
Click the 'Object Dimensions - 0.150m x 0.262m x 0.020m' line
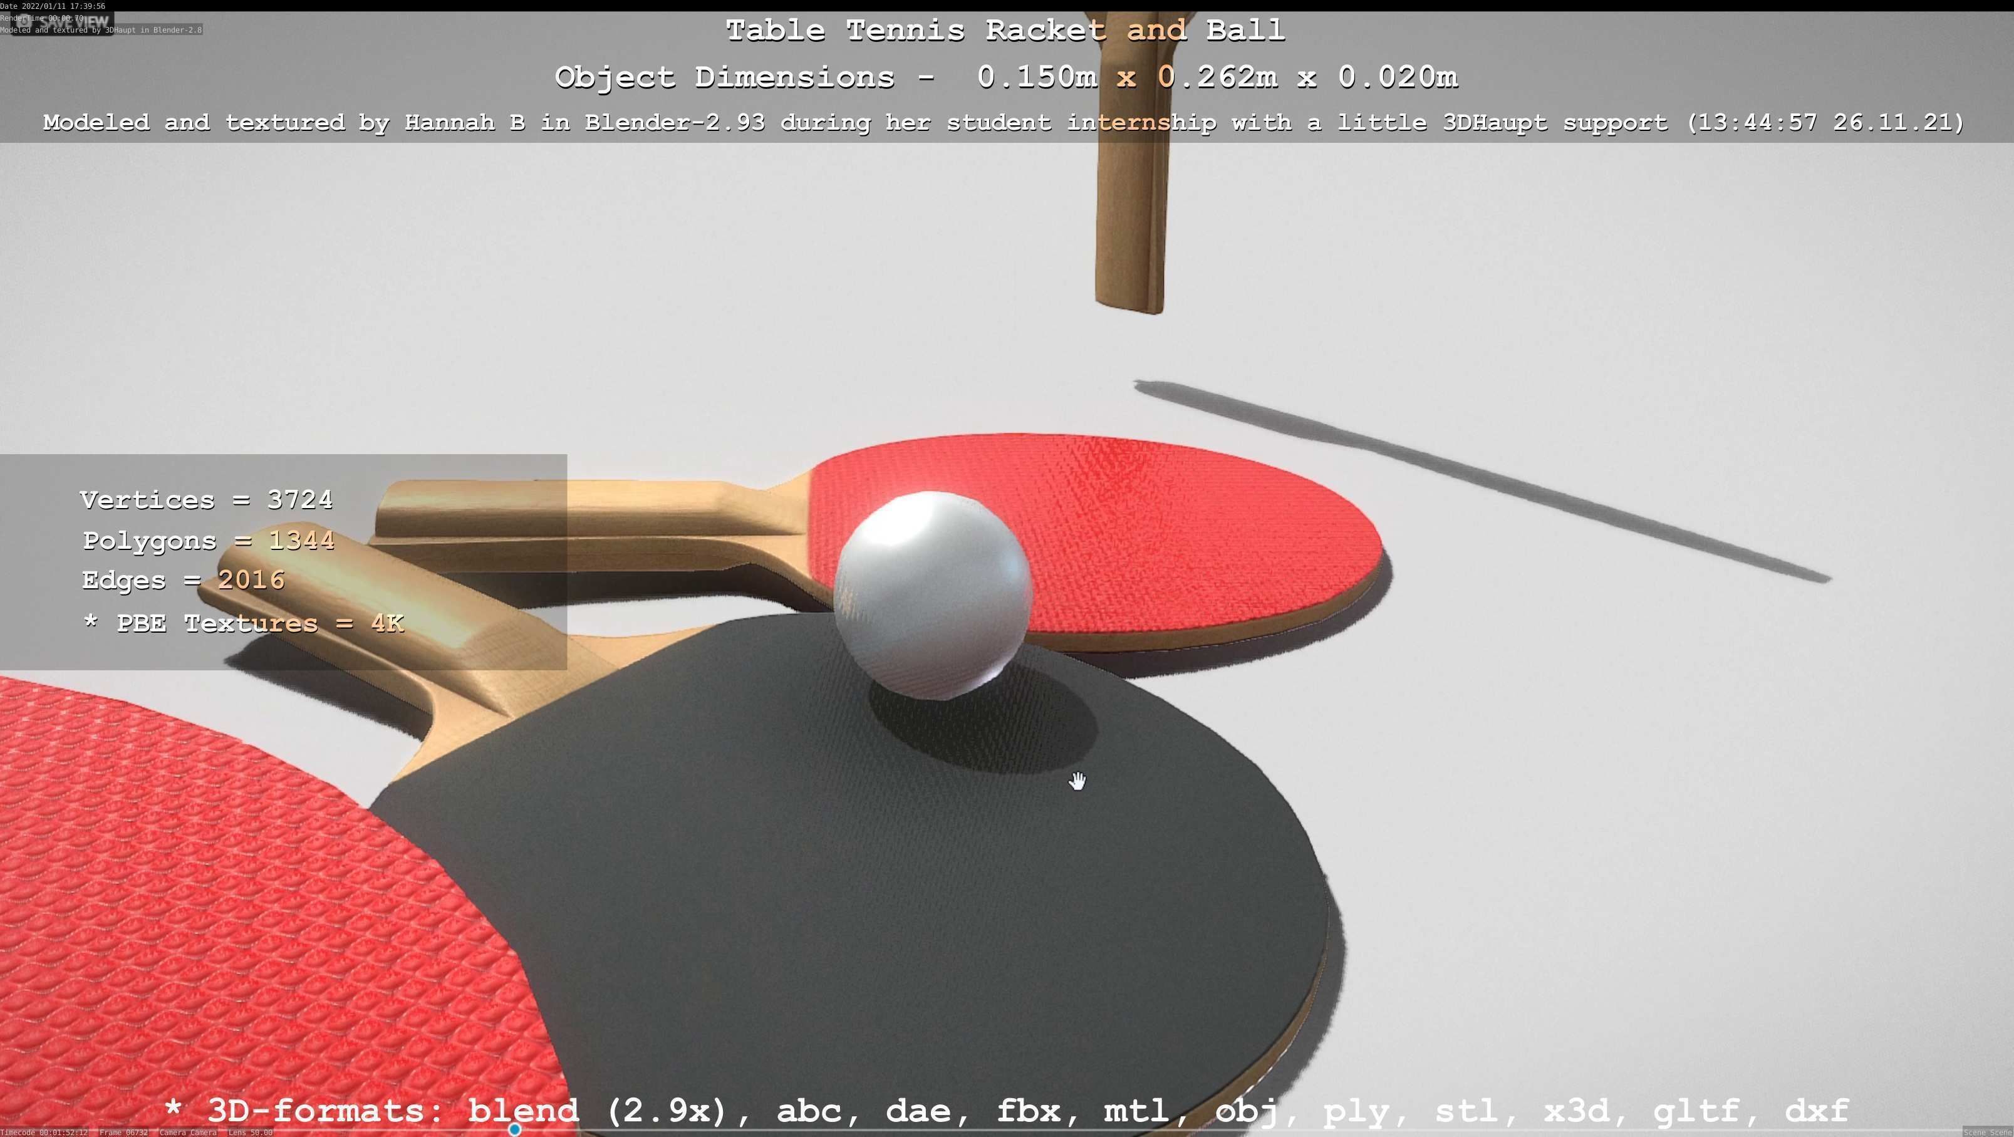pos(1006,76)
